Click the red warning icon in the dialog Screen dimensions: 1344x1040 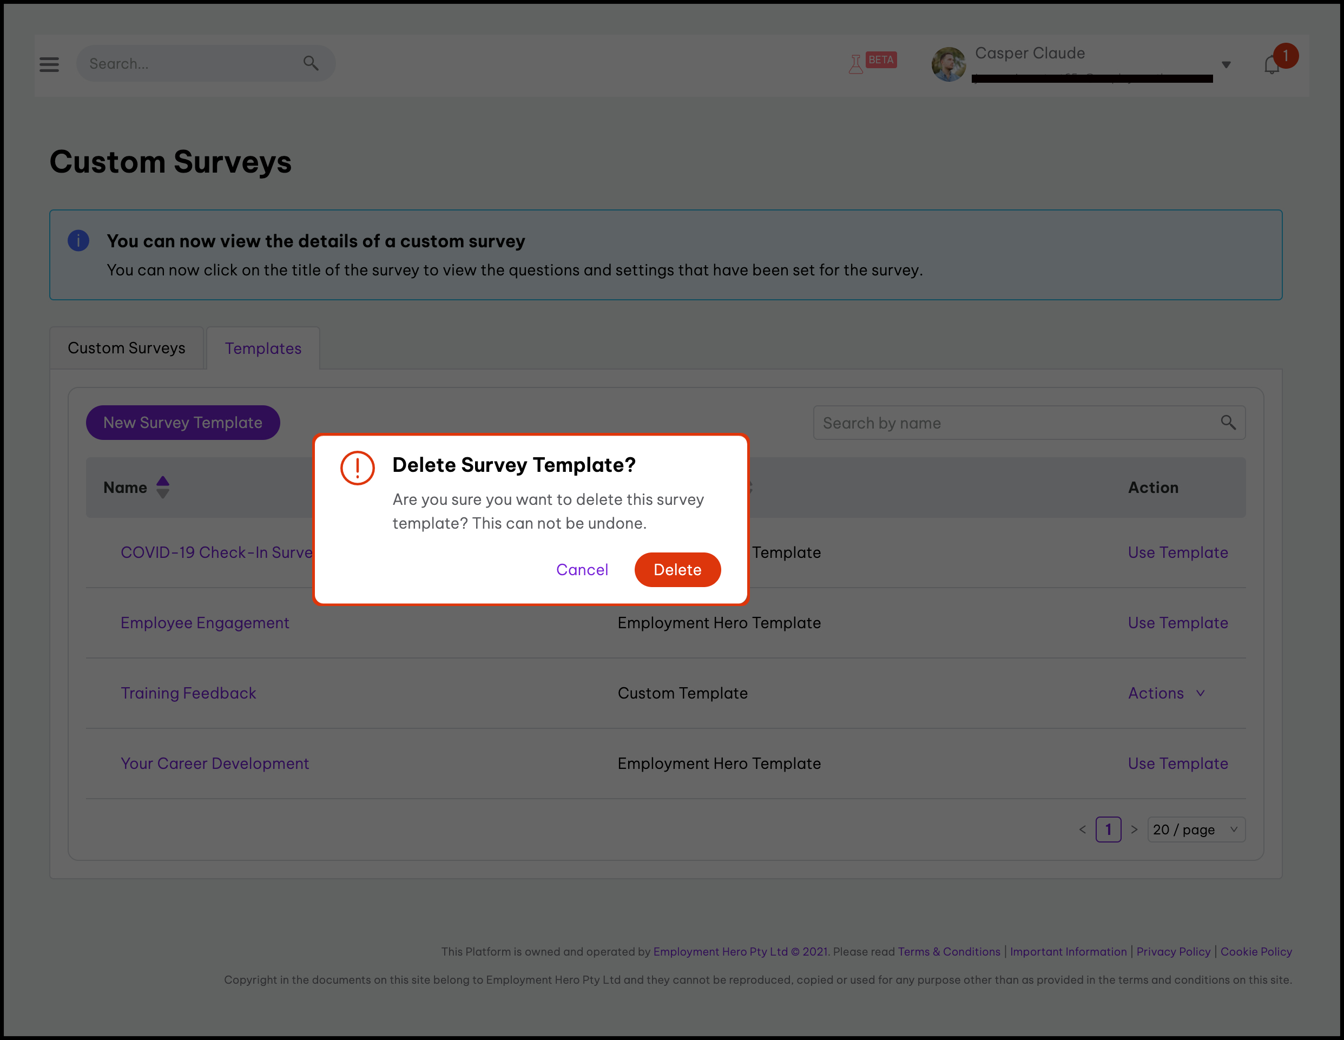[x=358, y=468]
